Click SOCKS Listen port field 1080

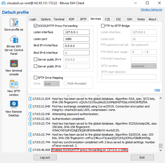(x=77, y=39)
